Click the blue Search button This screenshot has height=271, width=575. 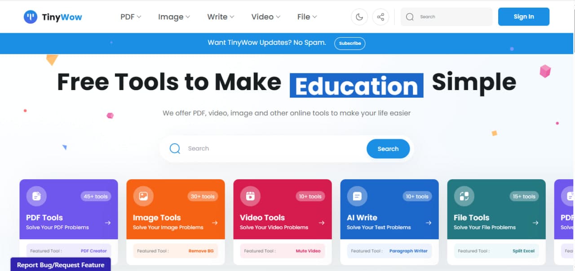point(388,149)
